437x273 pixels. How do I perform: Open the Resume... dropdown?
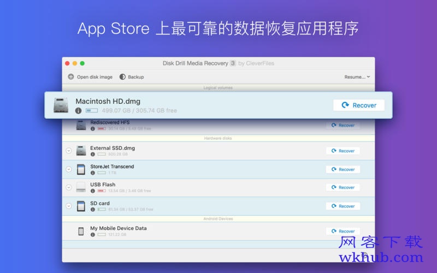tap(357, 77)
